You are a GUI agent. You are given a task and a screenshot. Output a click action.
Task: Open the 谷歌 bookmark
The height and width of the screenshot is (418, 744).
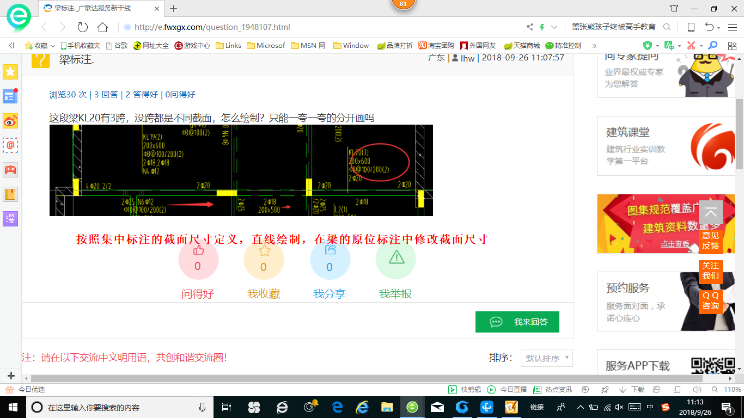tap(117, 46)
